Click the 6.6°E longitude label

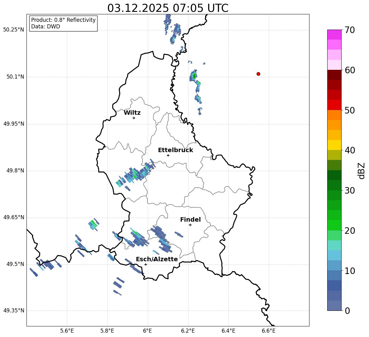pyautogui.click(x=269, y=331)
